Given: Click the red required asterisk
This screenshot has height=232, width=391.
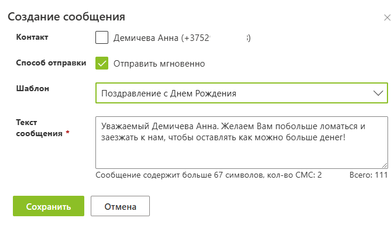Looking at the screenshot, I should point(67,133).
